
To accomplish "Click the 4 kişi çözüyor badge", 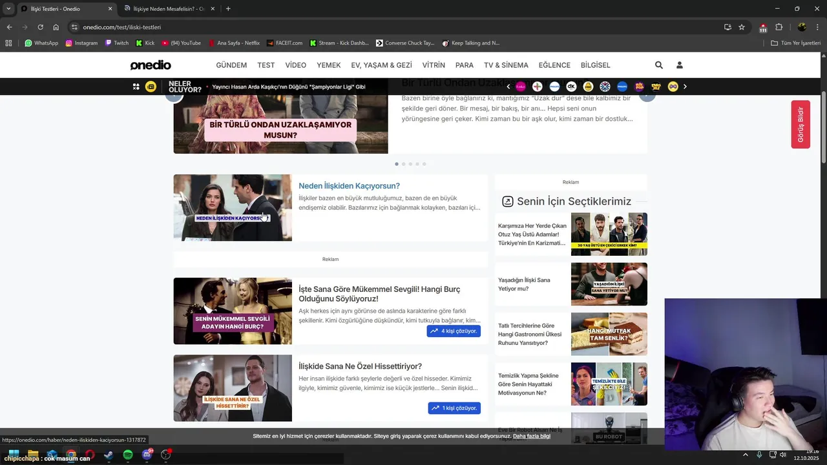I will [x=454, y=331].
